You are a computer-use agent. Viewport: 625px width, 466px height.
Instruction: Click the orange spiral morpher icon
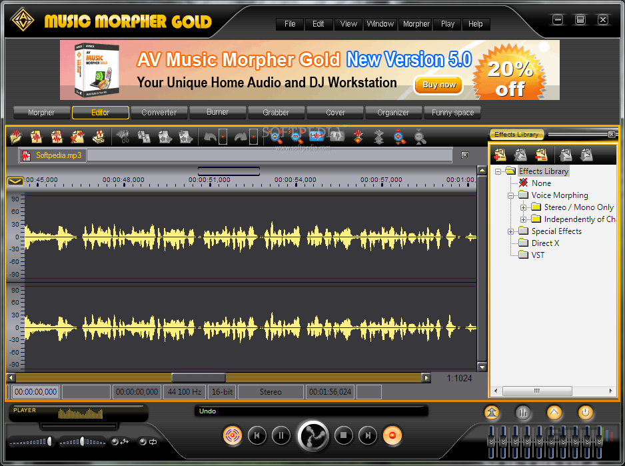click(x=233, y=435)
